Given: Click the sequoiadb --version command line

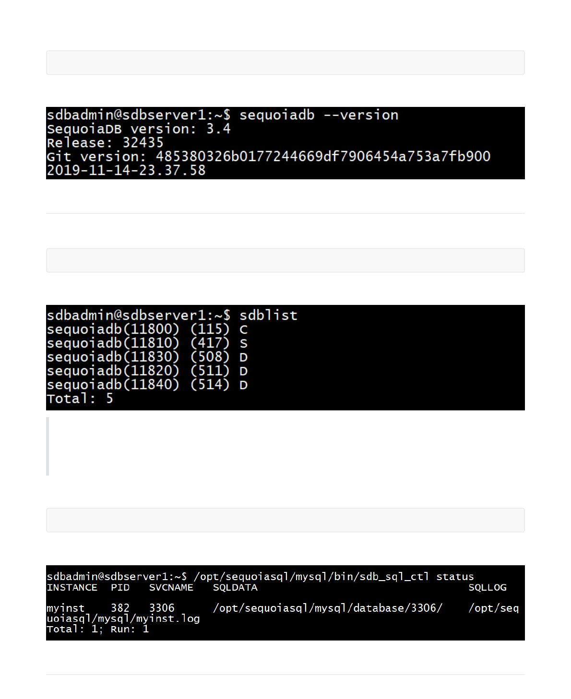Looking at the screenshot, I should point(223,115).
